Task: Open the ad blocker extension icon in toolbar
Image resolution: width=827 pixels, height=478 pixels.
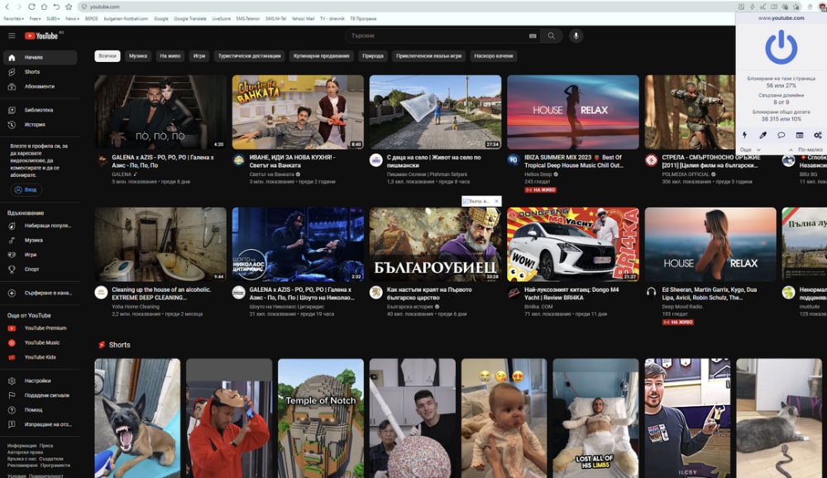Action: point(821,7)
